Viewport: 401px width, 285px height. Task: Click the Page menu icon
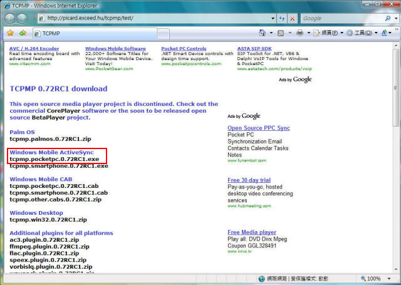[316, 33]
